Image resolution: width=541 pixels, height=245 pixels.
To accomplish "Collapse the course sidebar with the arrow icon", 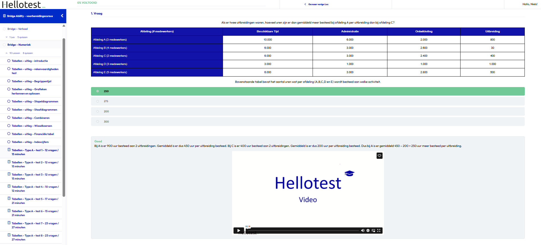I will 62,16.
